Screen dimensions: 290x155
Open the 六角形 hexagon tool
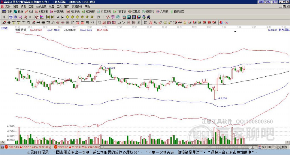[162, 11]
